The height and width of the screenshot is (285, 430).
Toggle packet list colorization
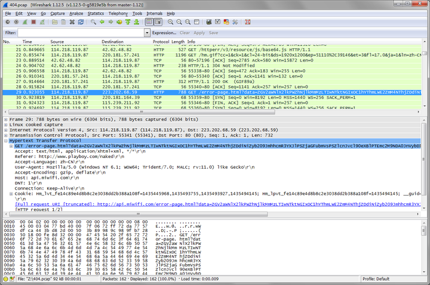click(149, 22)
